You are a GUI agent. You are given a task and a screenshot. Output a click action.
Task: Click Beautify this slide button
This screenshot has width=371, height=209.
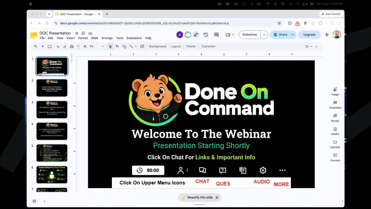point(197,197)
